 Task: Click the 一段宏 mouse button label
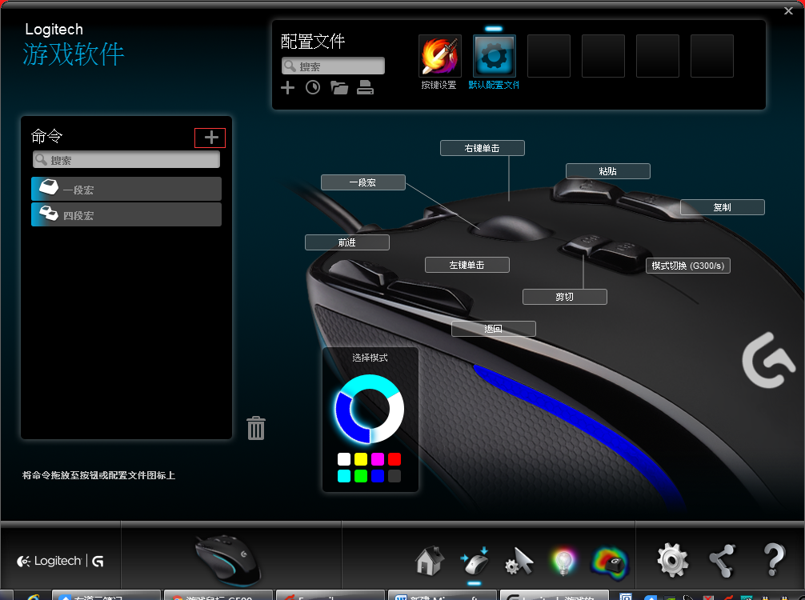(x=363, y=182)
